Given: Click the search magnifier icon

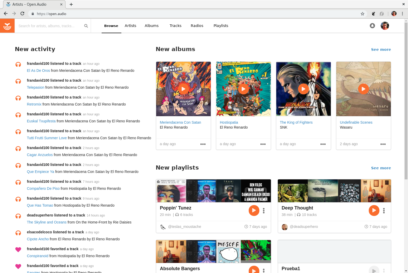Looking at the screenshot, I should click(86, 26).
